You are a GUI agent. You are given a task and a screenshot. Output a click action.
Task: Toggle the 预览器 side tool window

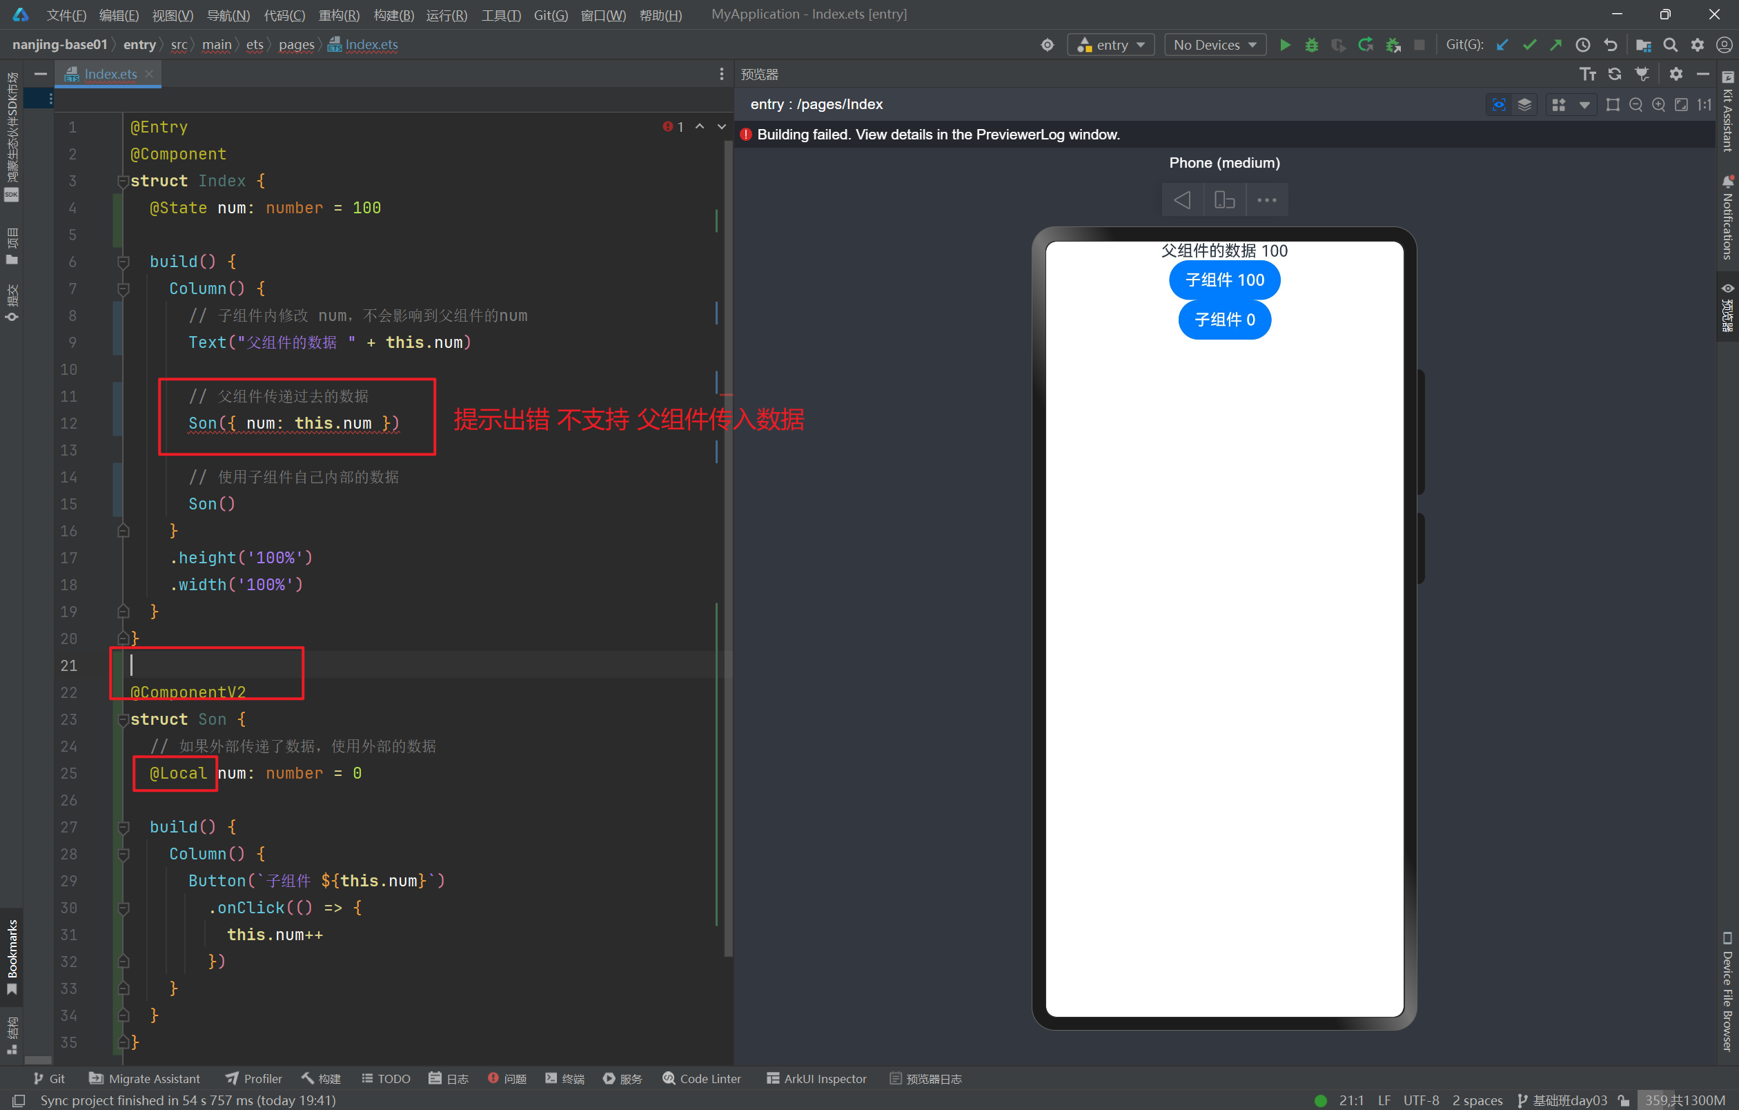click(1727, 308)
